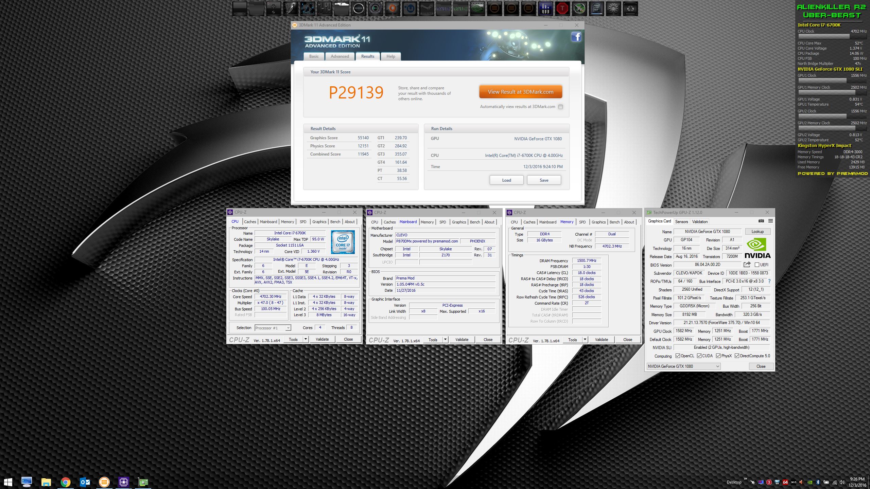This screenshot has height=489, width=870.
Task: Click the Tools button in CPU-Z Mainboard window
Action: click(433, 339)
